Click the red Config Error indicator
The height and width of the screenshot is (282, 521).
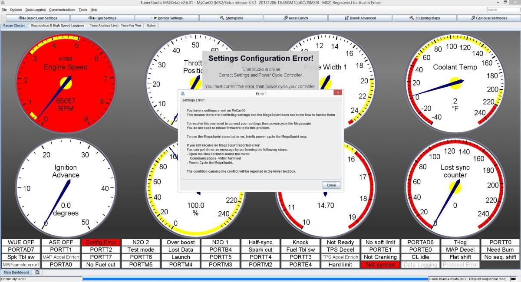pos(101,243)
